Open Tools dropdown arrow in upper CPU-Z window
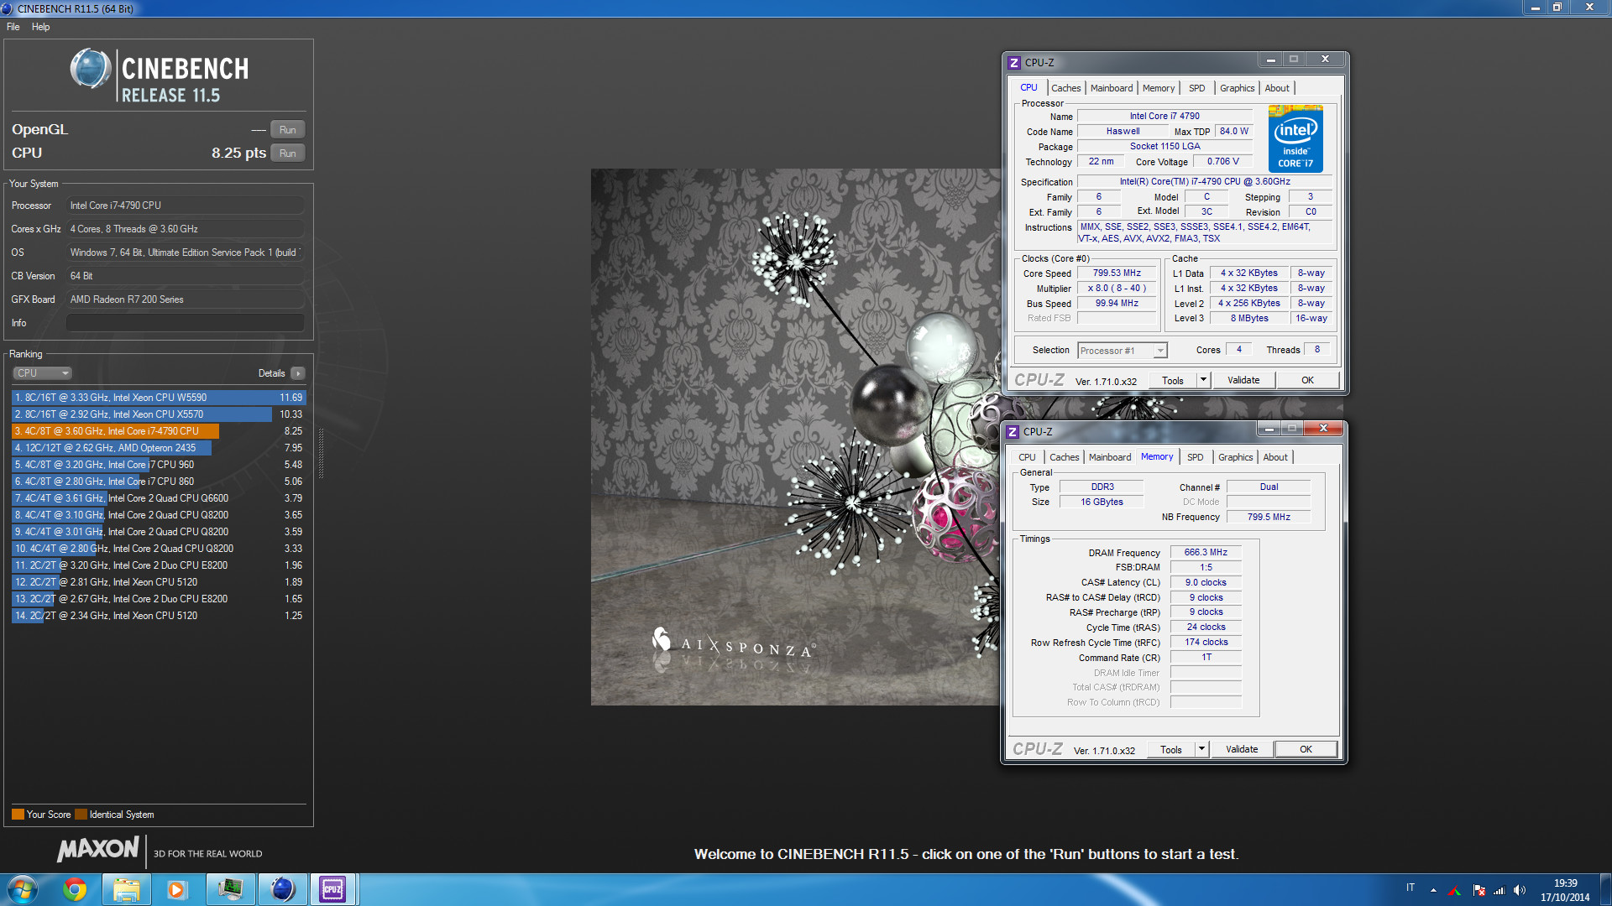Image resolution: width=1612 pixels, height=906 pixels. [1203, 381]
